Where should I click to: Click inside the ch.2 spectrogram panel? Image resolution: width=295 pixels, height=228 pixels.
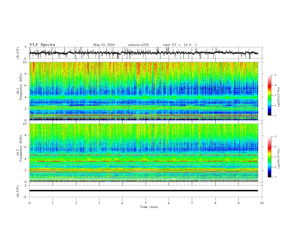pos(143,153)
